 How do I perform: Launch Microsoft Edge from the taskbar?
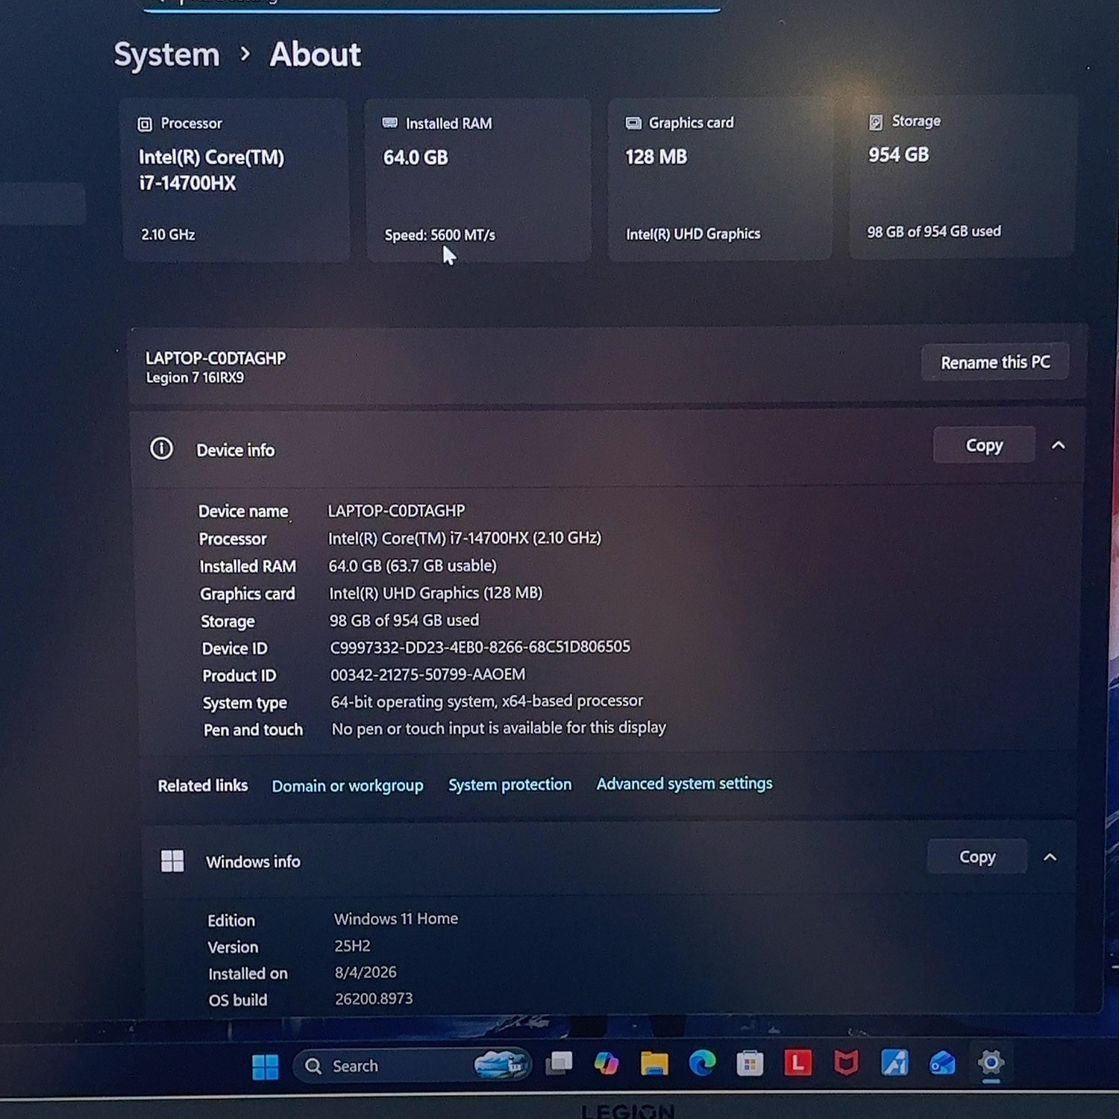pos(702,1063)
